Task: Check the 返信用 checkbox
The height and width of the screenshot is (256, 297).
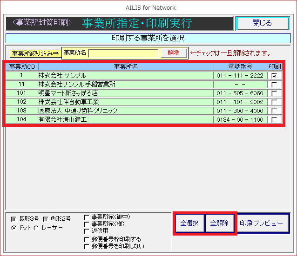Action: click(87, 231)
